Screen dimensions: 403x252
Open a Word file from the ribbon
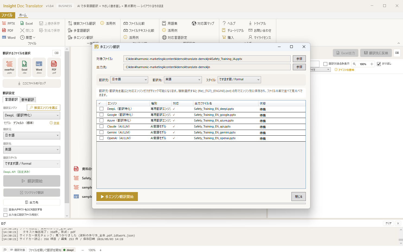9,37
